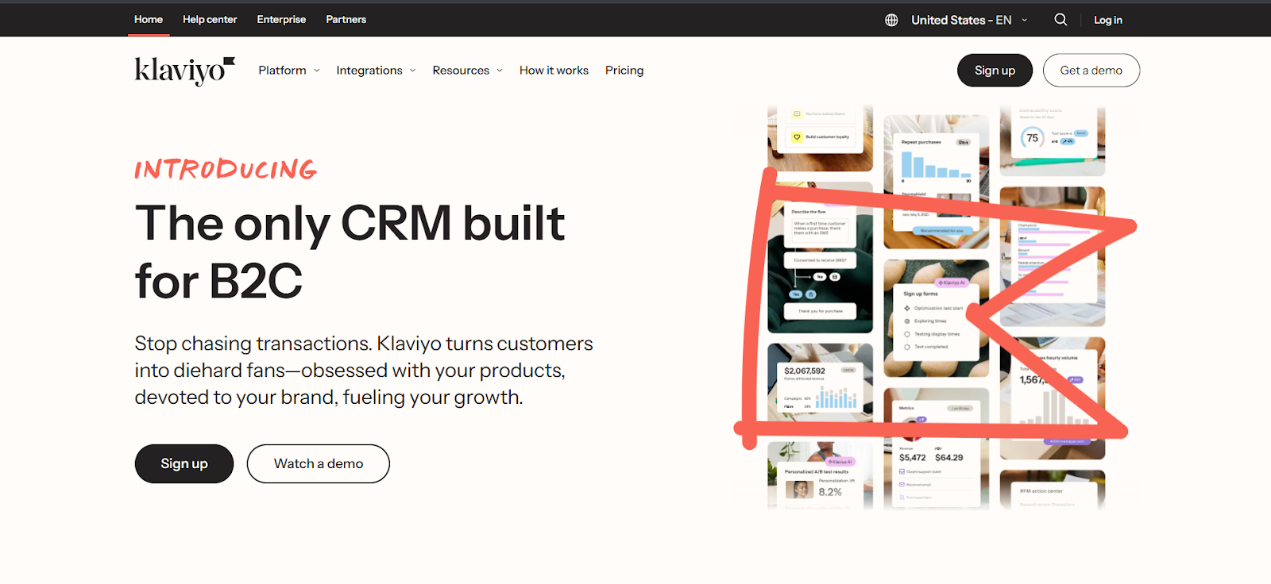Click the Get a demo button
Image resolution: width=1271 pixels, height=584 pixels.
1091,71
